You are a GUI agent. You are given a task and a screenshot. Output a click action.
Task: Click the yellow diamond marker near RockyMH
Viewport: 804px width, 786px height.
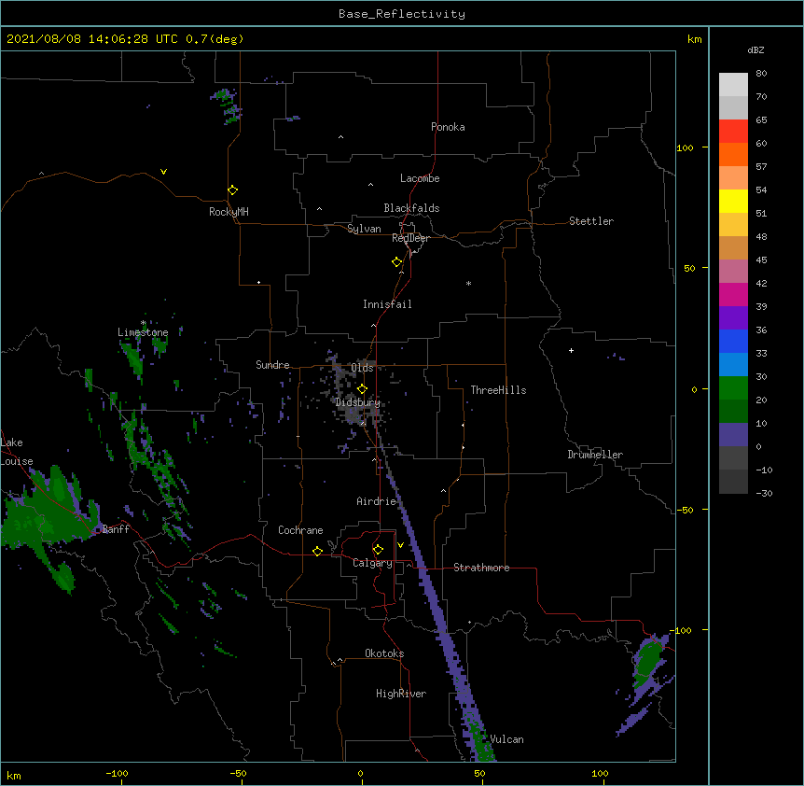232,189
